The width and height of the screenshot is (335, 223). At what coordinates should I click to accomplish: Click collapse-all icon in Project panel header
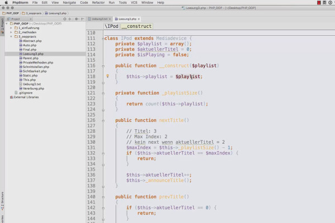pos(70,19)
